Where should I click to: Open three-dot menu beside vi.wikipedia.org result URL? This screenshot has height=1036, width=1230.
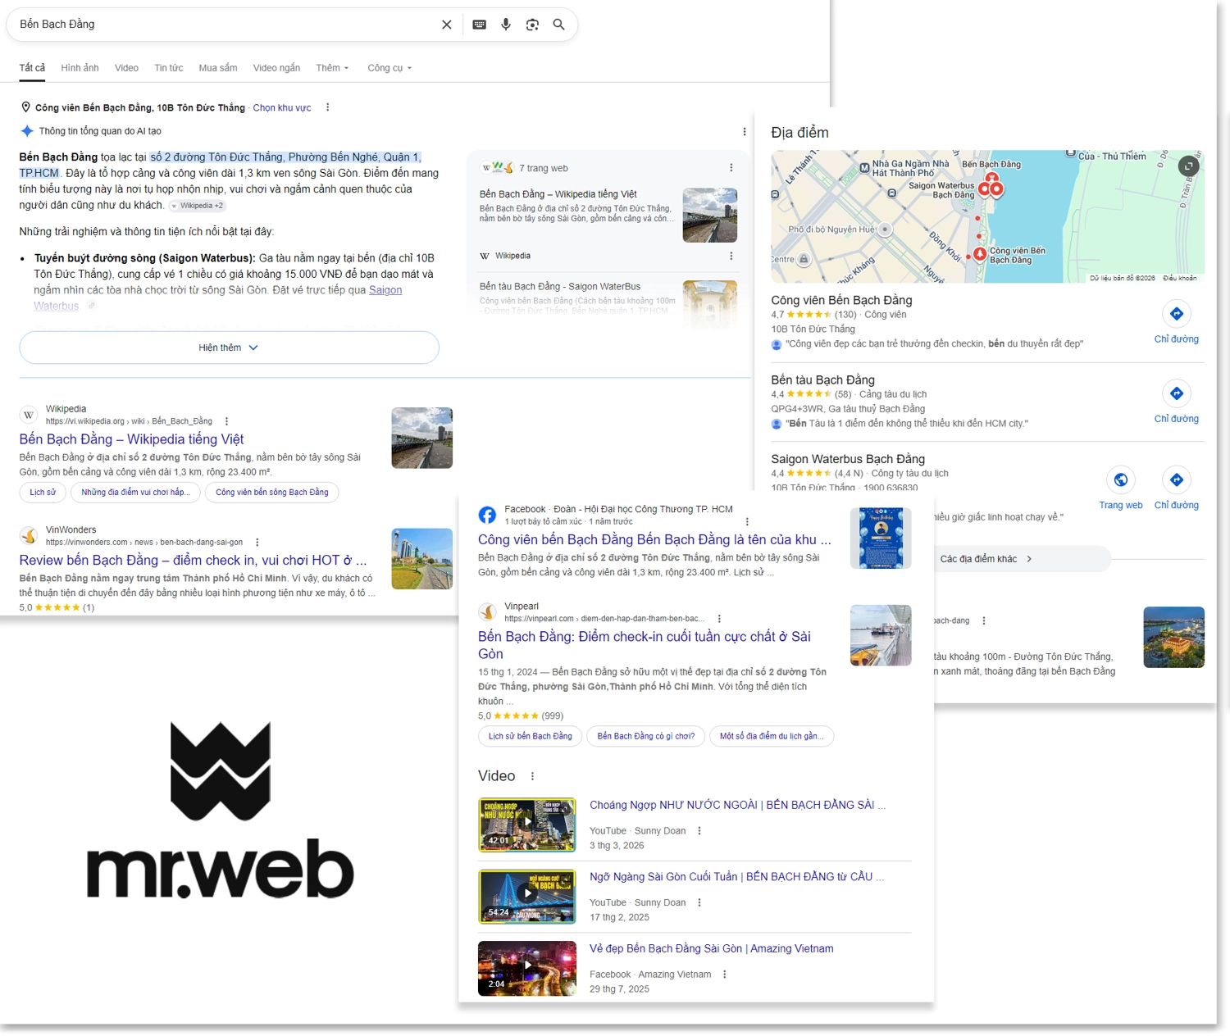pos(227,421)
